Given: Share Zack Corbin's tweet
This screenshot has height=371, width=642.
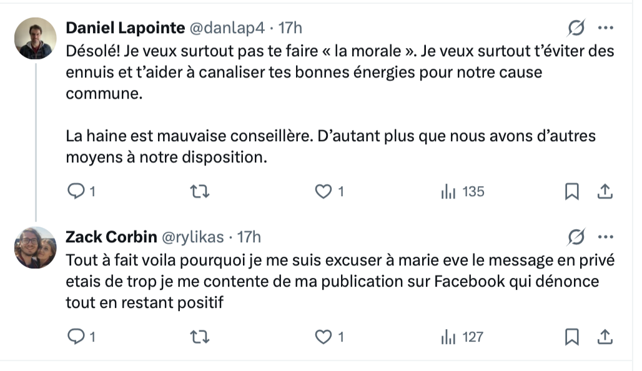Looking at the screenshot, I should (x=605, y=337).
